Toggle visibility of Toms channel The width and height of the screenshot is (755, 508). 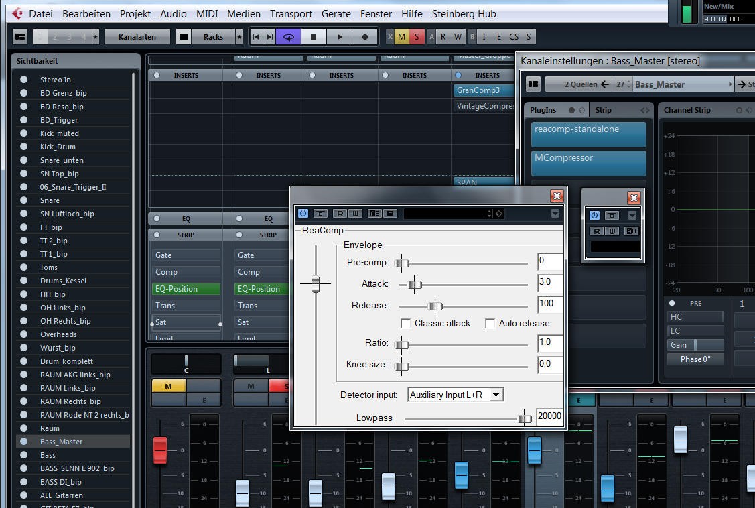pos(23,267)
